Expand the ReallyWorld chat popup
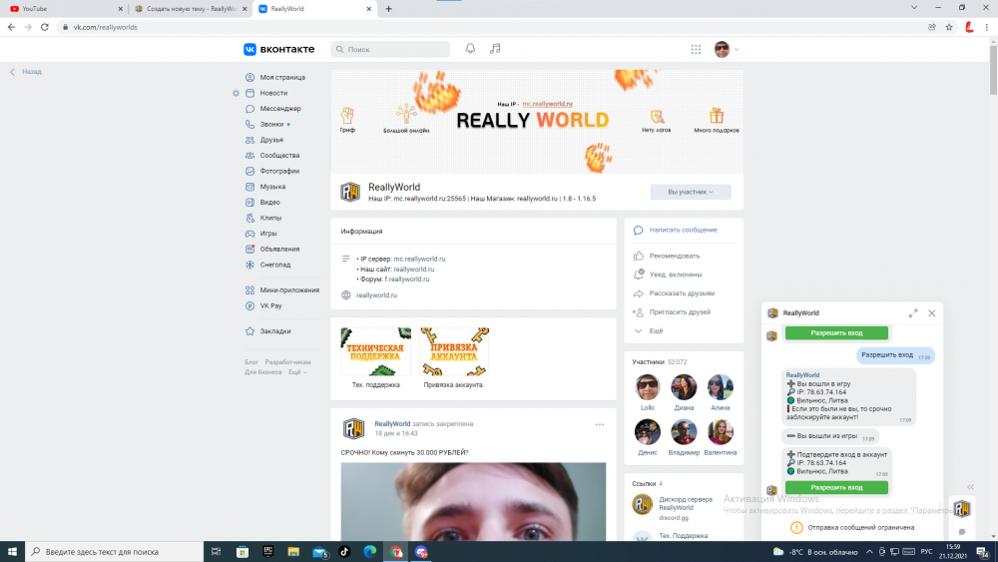 tap(913, 313)
